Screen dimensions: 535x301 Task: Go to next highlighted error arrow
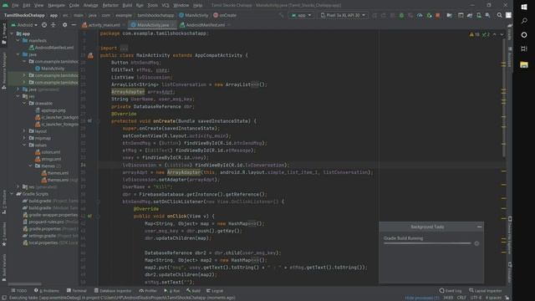pyautogui.click(x=502, y=34)
